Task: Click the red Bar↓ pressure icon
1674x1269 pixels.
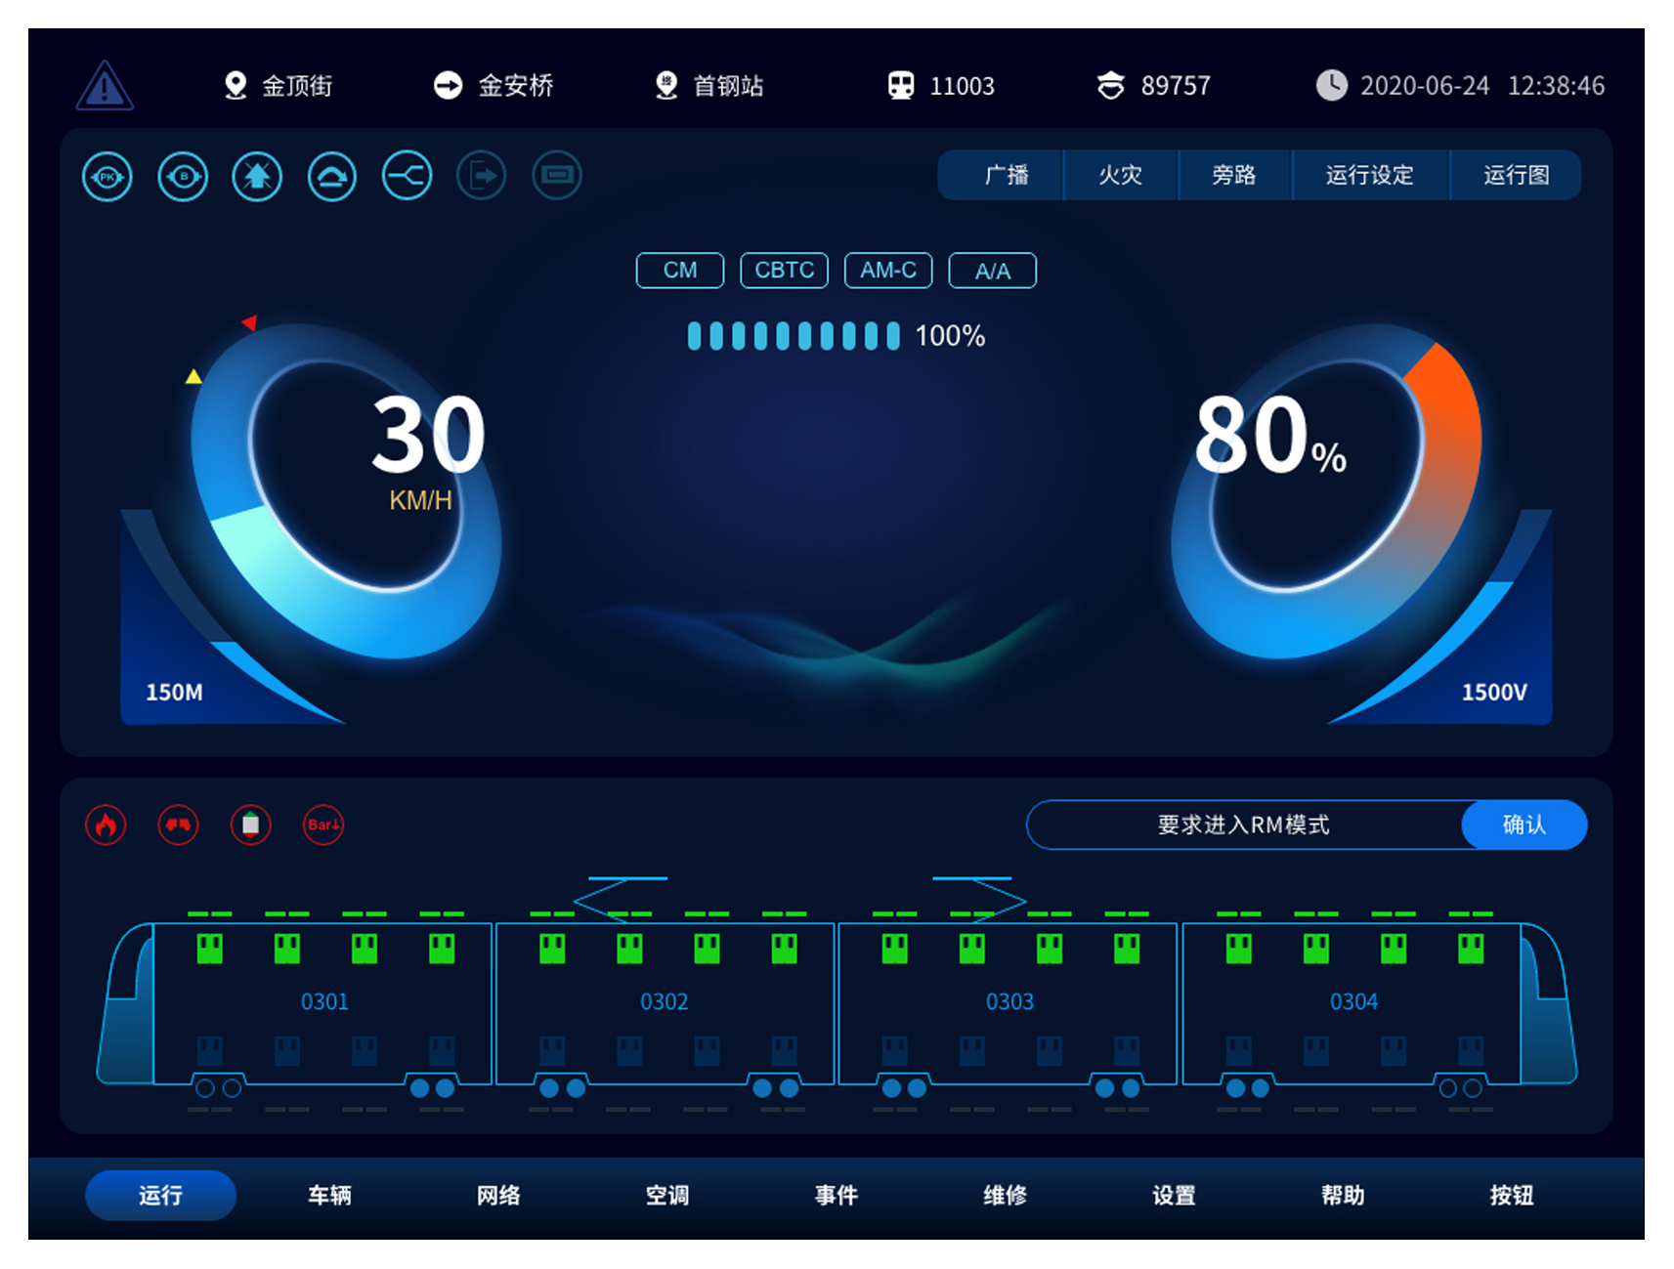Action: coord(323,825)
